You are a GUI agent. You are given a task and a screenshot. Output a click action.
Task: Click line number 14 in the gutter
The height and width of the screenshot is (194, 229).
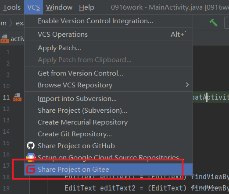tap(6, 132)
